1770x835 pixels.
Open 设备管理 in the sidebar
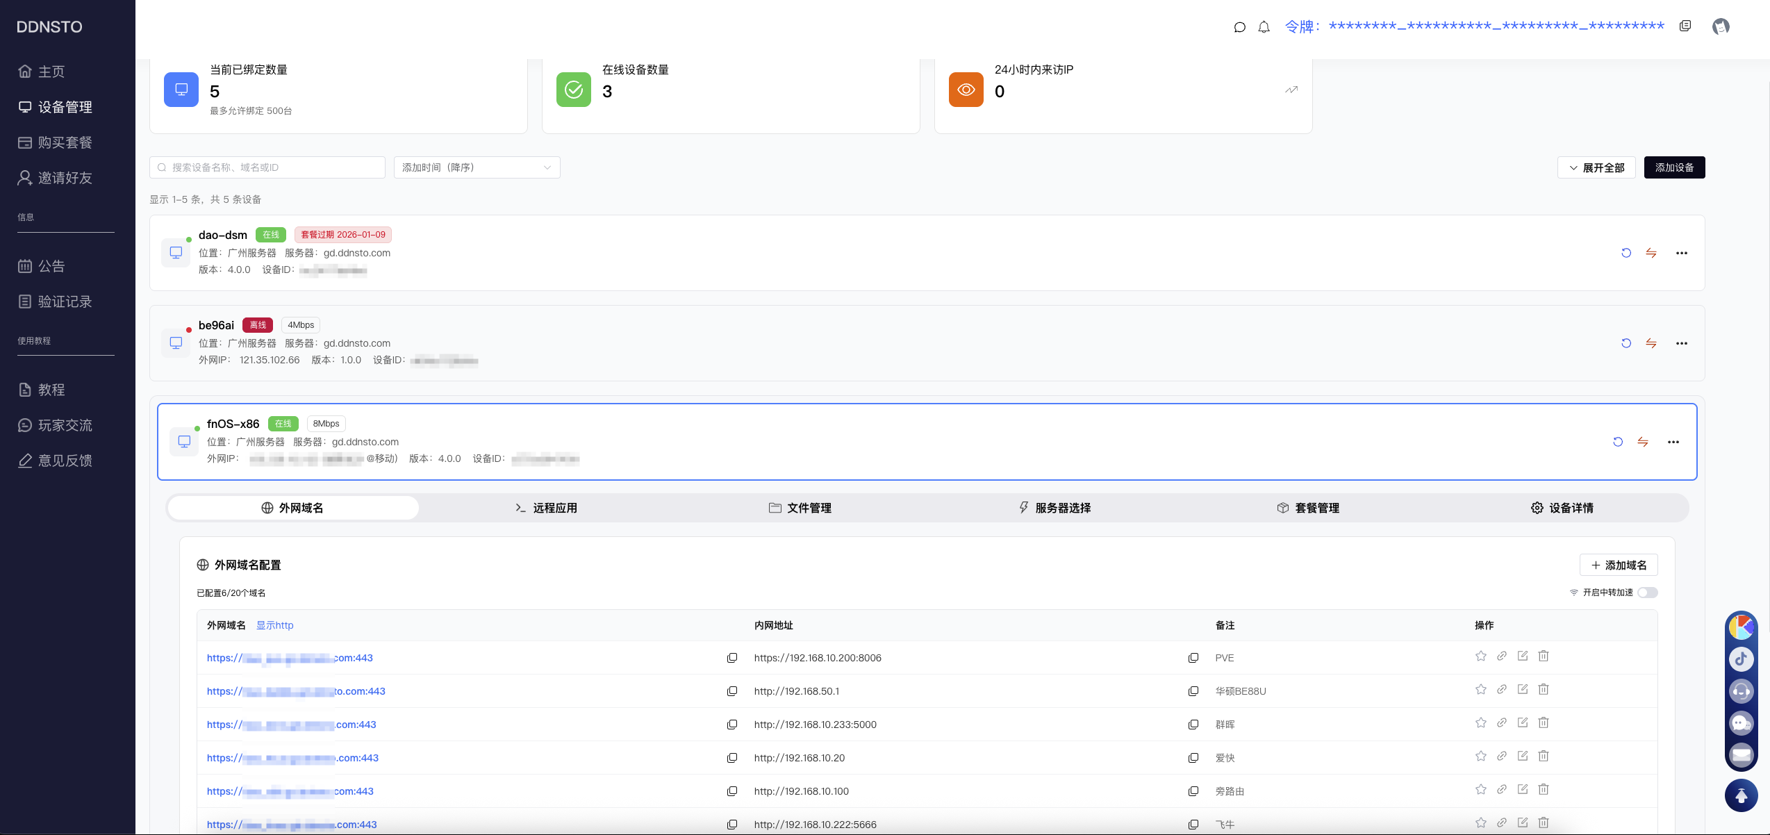pos(55,107)
